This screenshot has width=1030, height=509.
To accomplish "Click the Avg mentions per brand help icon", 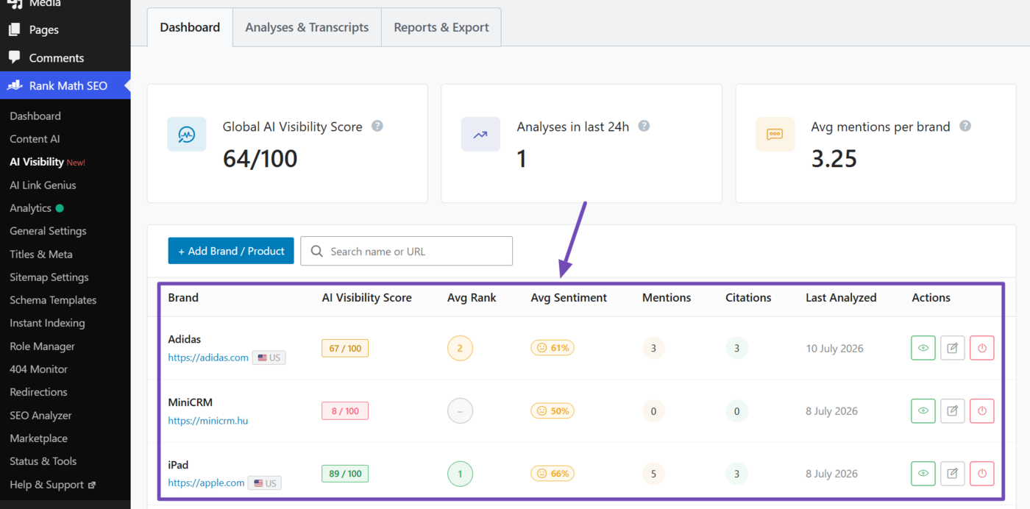I will point(965,126).
